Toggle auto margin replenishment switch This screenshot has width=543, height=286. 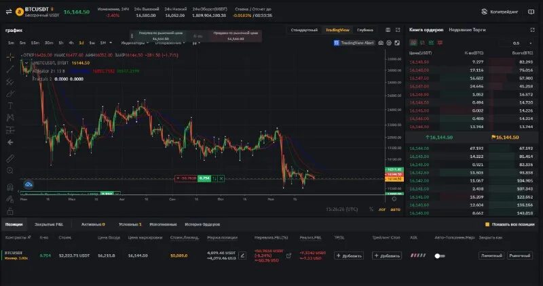pos(440,256)
